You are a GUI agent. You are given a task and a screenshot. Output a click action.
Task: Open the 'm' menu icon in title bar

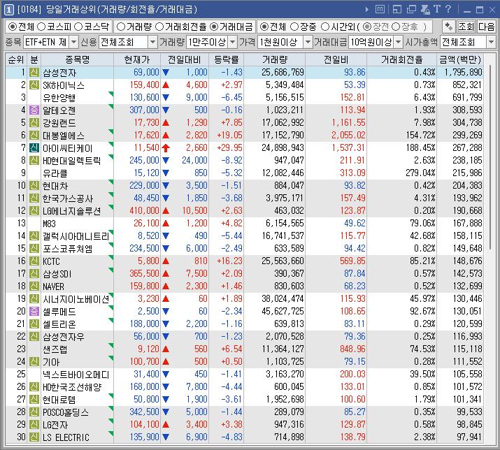(x=380, y=10)
